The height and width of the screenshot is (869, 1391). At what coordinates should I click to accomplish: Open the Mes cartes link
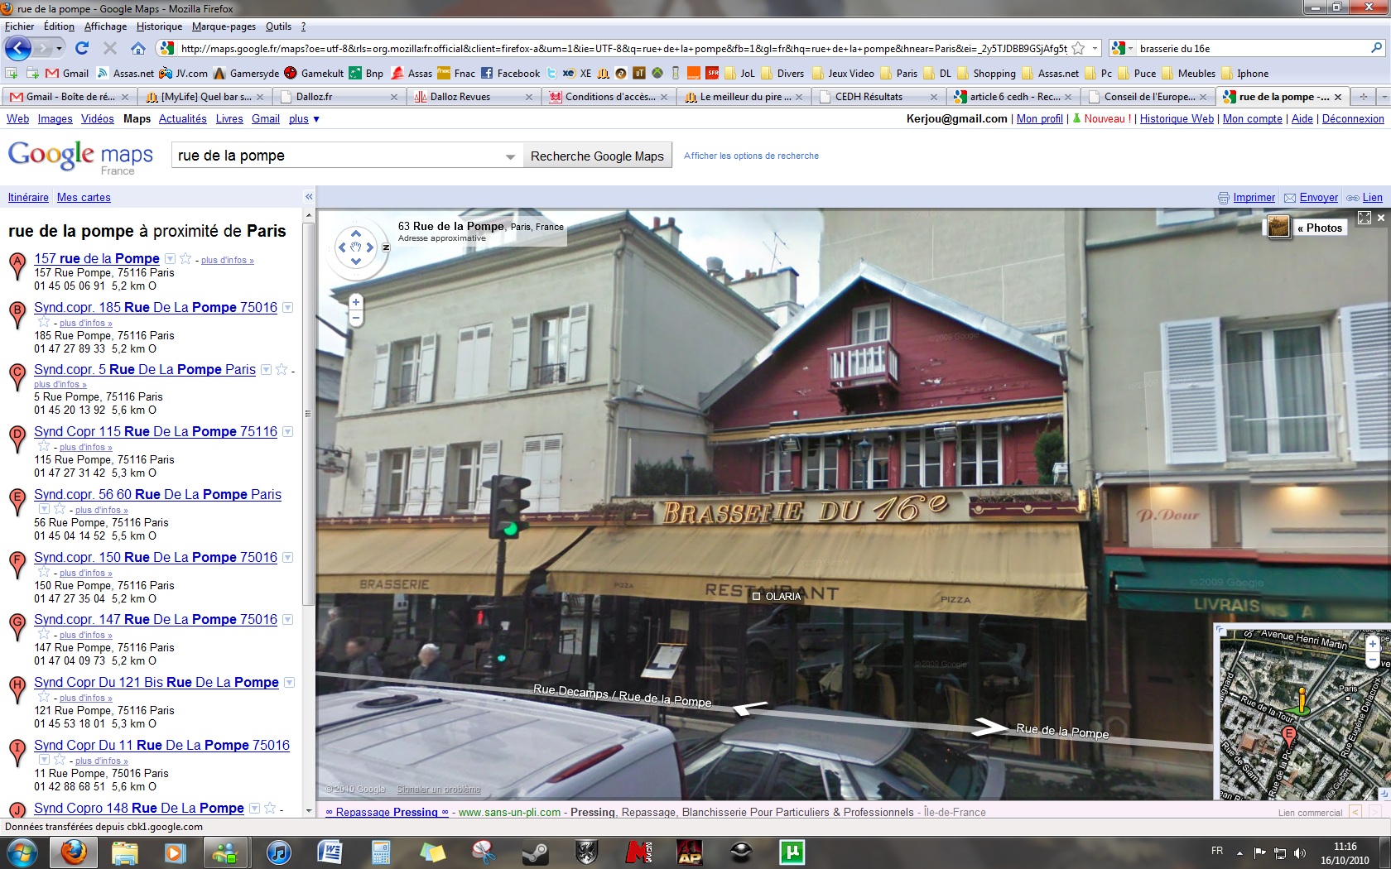[x=84, y=197]
